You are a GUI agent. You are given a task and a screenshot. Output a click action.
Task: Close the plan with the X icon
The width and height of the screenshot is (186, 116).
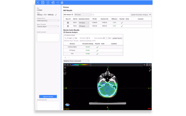[38, 2]
